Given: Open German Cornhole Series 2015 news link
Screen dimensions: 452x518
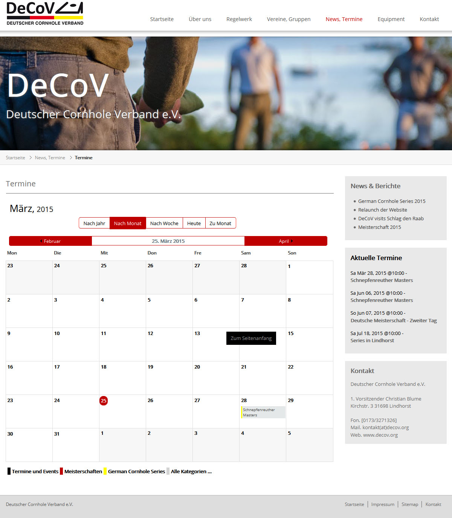Looking at the screenshot, I should click(x=392, y=201).
